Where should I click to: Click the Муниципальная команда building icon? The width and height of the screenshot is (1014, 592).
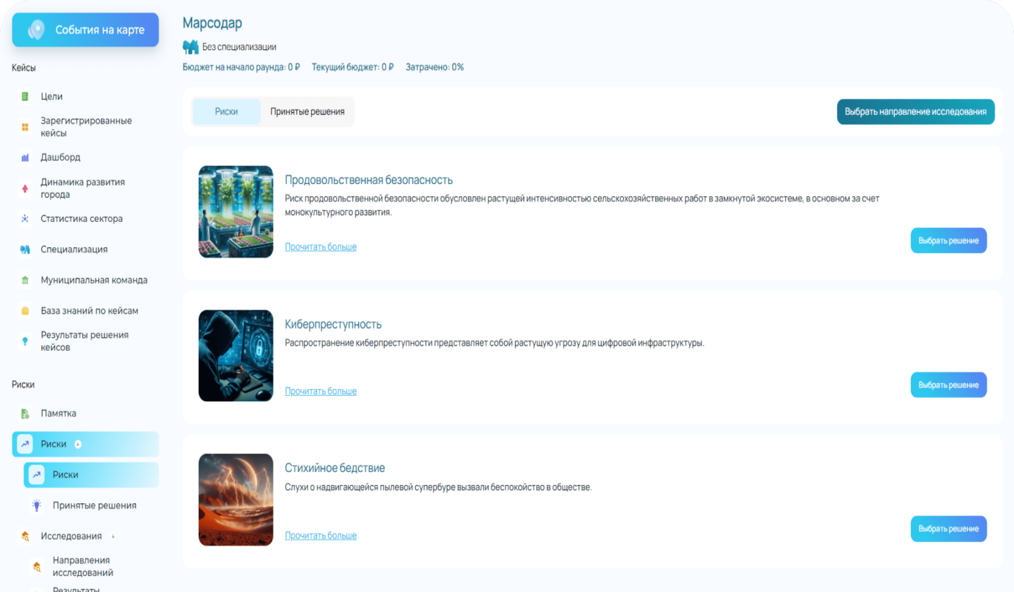click(x=25, y=280)
